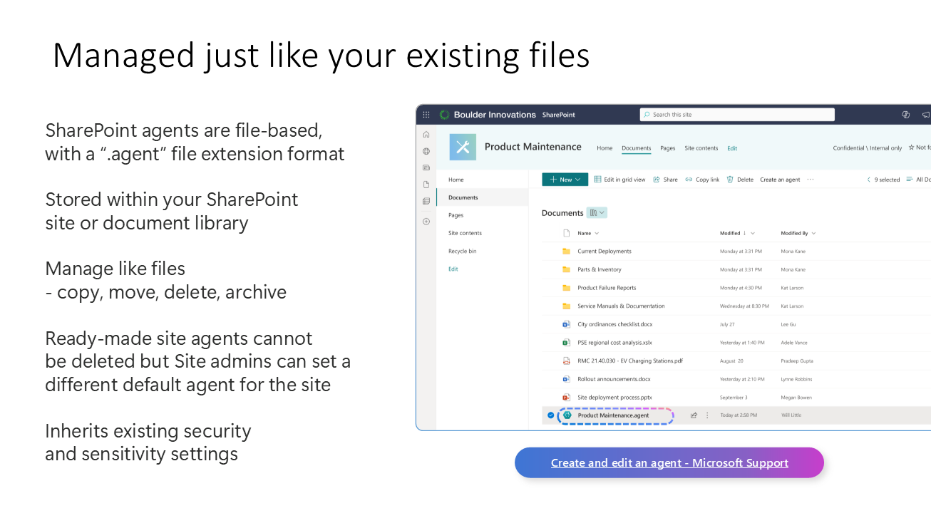Click Edit in grid view
The image size is (931, 523).
620,180
